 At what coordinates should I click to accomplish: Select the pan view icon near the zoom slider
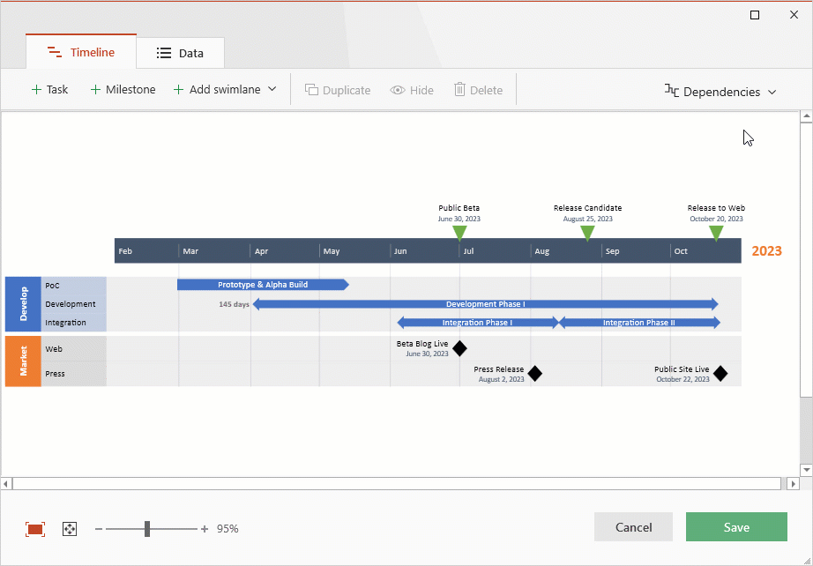69,528
